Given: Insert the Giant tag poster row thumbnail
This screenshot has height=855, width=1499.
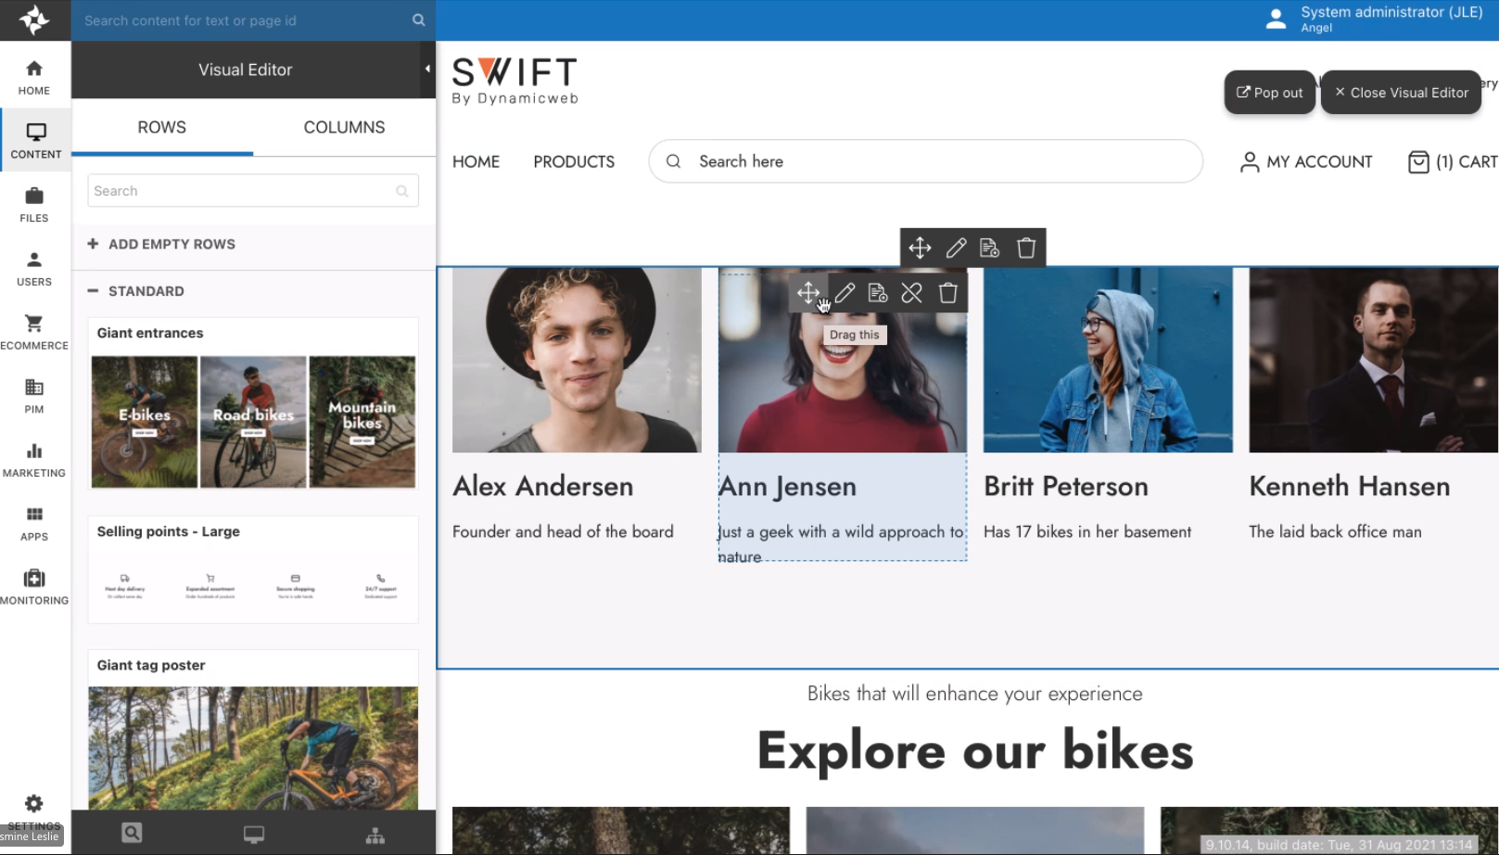Looking at the screenshot, I should click(x=253, y=747).
